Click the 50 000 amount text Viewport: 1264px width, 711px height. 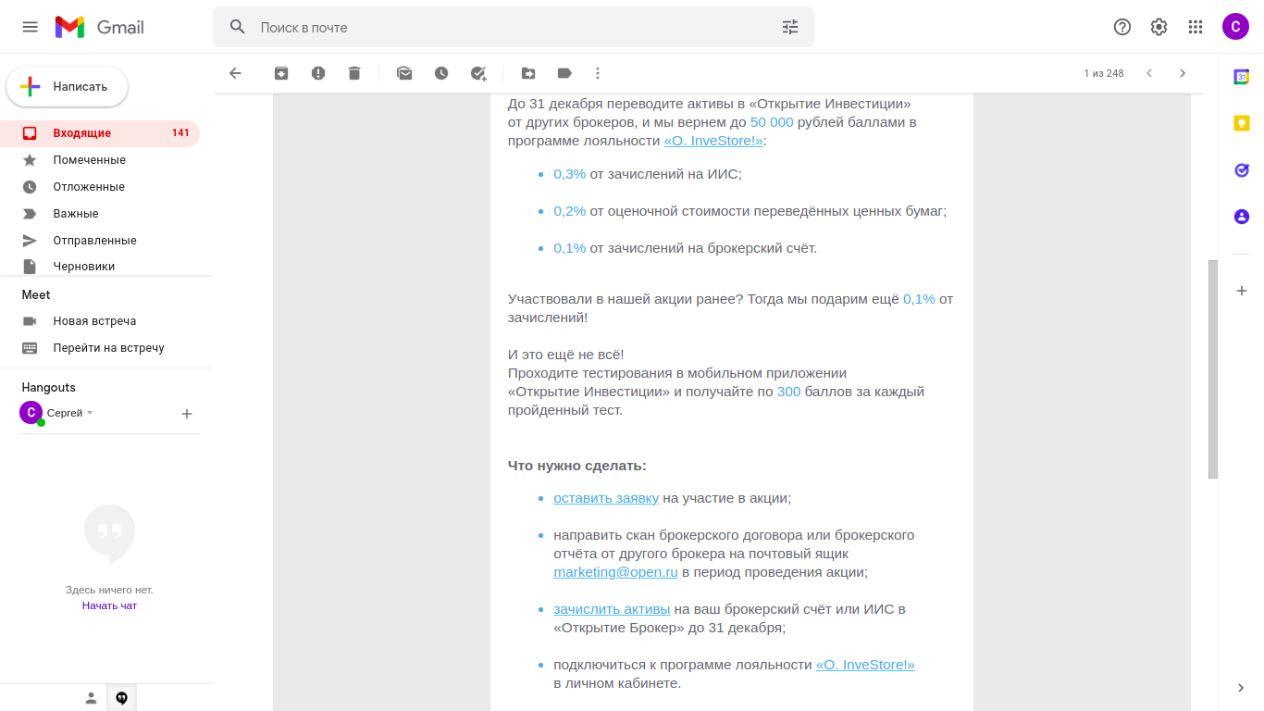click(772, 122)
